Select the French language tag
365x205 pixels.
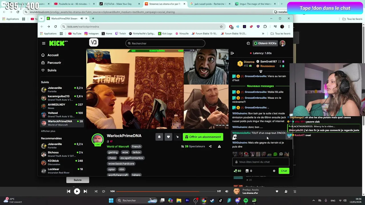136,147
